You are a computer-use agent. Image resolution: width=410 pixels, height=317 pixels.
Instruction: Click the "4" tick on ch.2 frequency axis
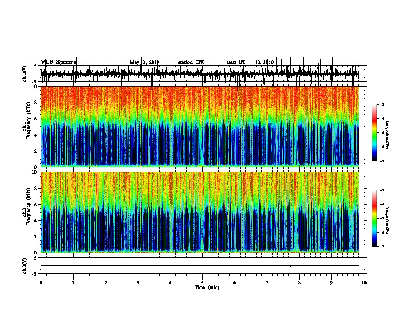click(37, 221)
